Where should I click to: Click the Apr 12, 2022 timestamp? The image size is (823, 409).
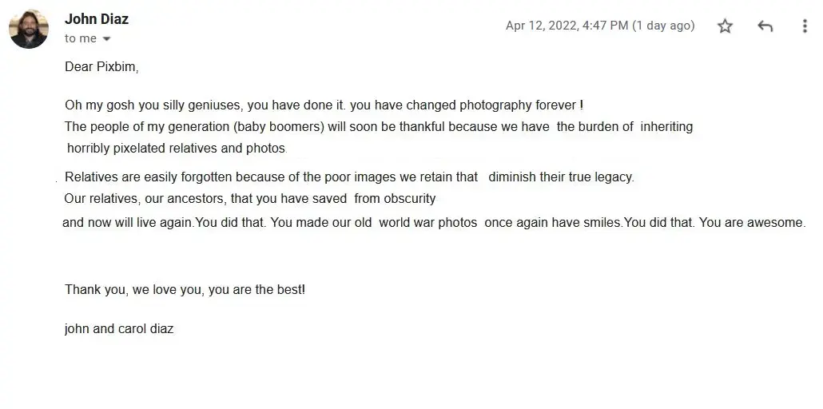coord(600,26)
